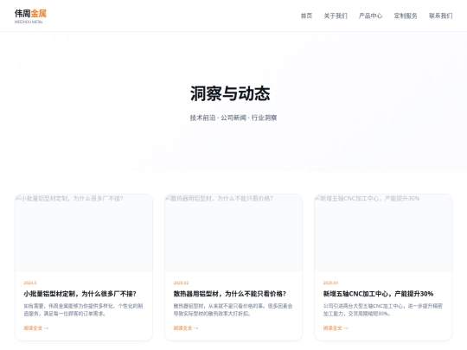Click the summary text of the 五轴CNC加工中心 card

click(383, 310)
